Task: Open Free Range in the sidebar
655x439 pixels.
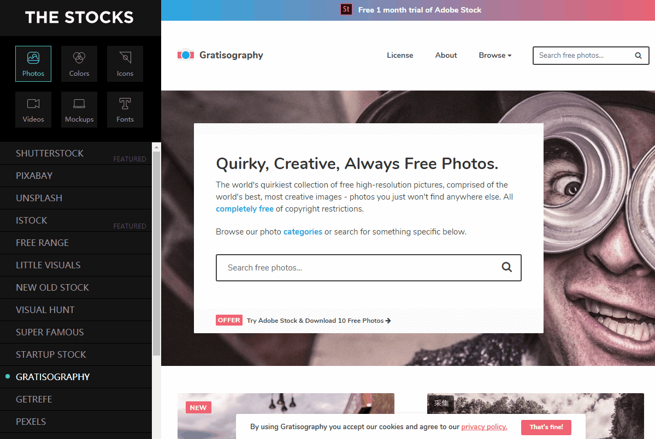Action: [x=76, y=243]
